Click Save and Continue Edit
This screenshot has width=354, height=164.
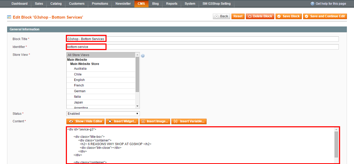325,16
